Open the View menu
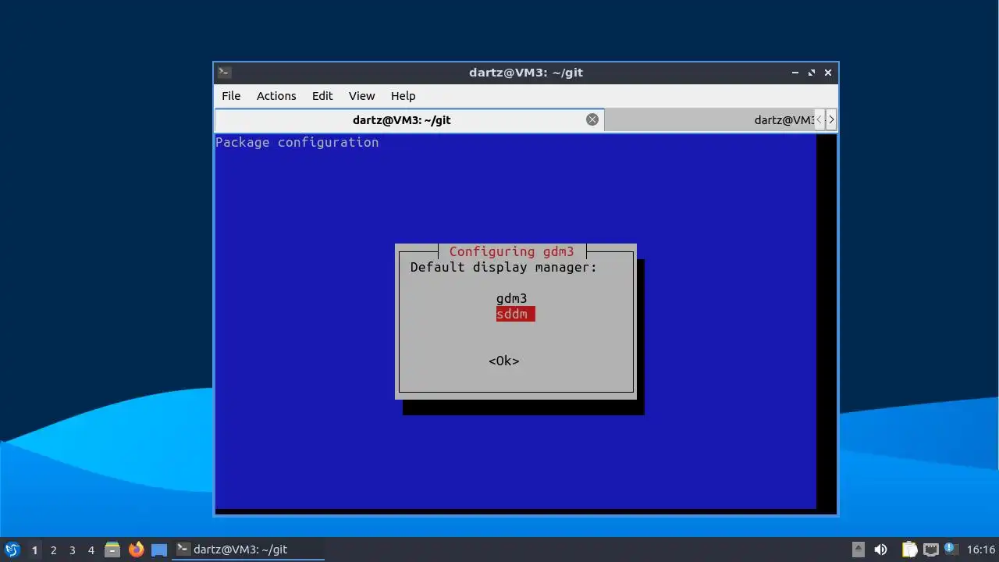Image resolution: width=999 pixels, height=562 pixels. 361,96
